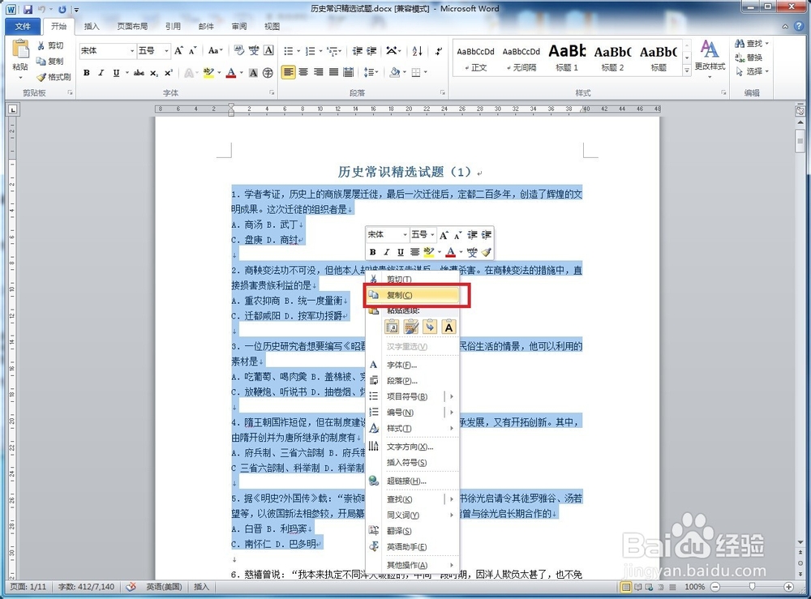The height and width of the screenshot is (599, 811).
Task: Open the line spacing dropdown
Action: (371, 72)
